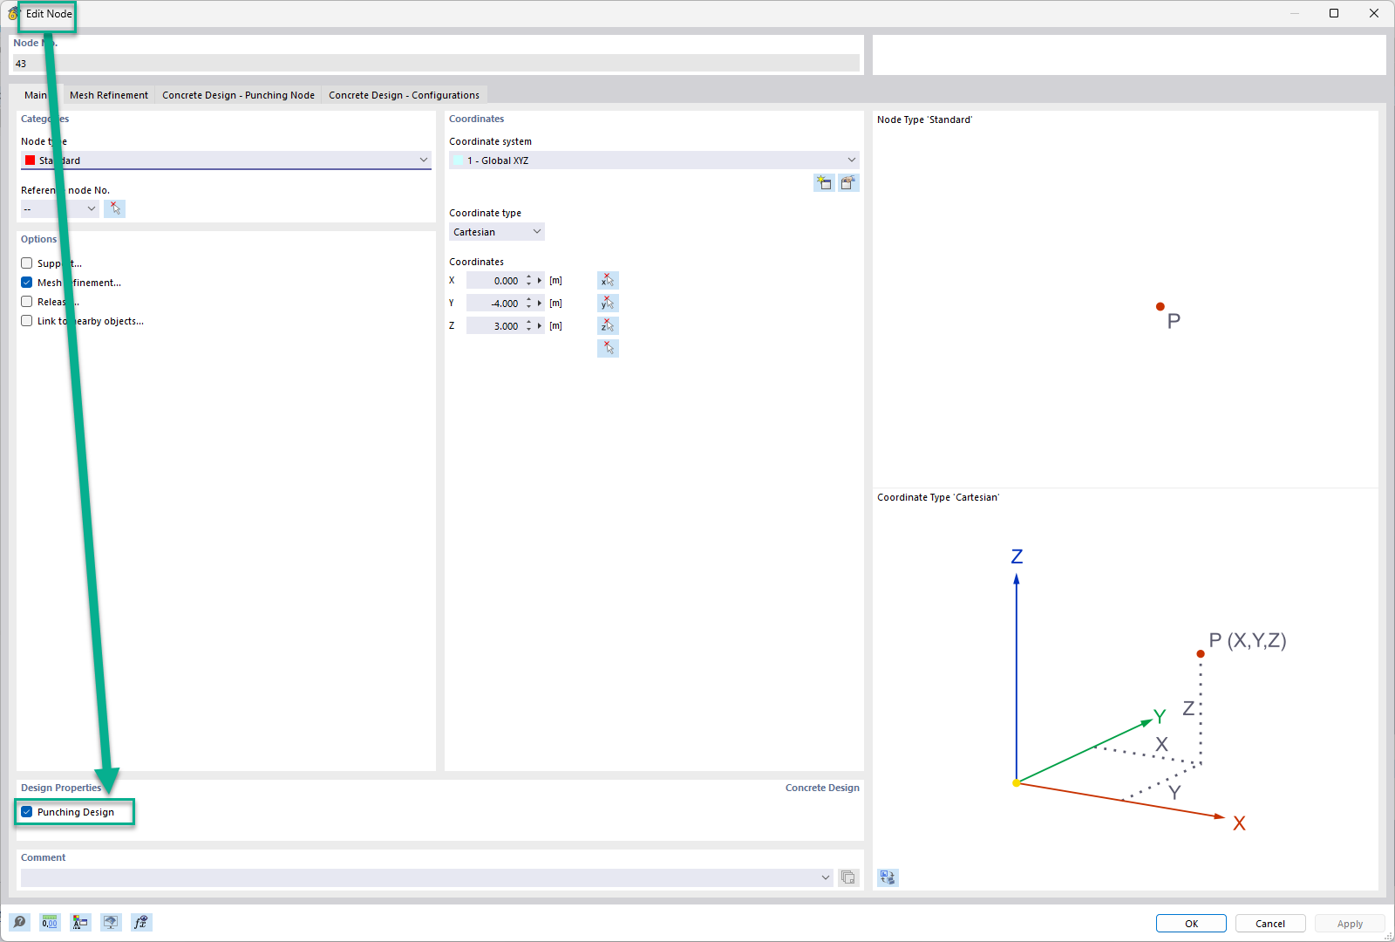Apply the node changes
This screenshot has width=1395, height=942.
tap(1349, 923)
